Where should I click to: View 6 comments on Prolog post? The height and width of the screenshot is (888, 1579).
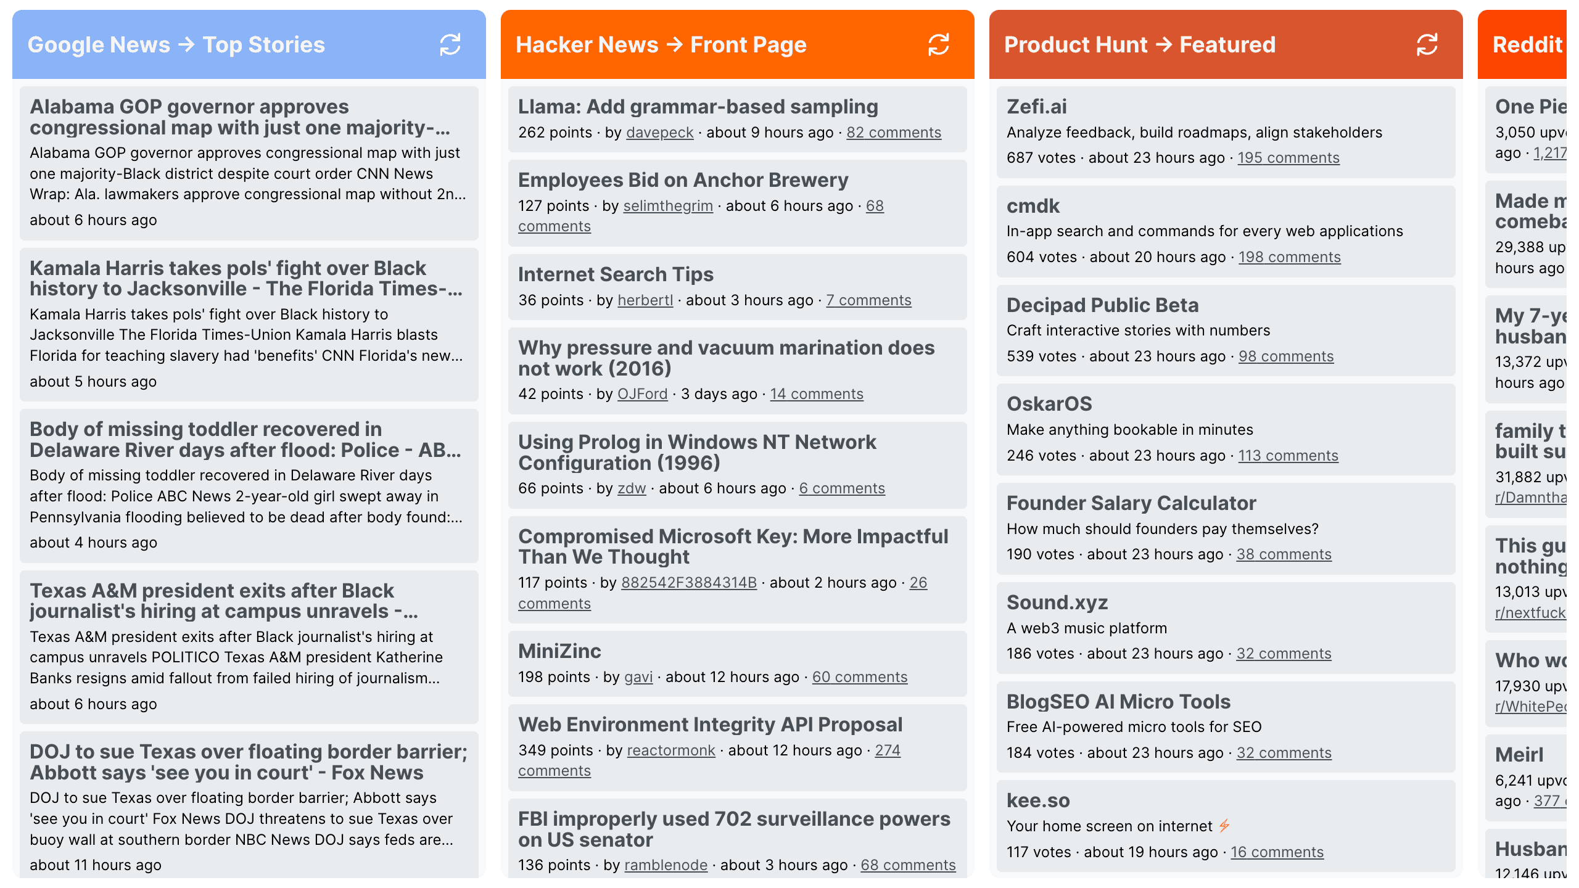[x=842, y=488]
